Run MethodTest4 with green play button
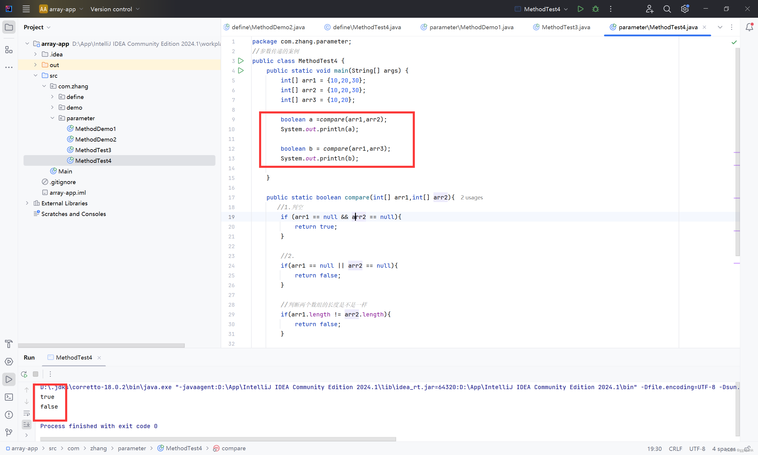 580,9
